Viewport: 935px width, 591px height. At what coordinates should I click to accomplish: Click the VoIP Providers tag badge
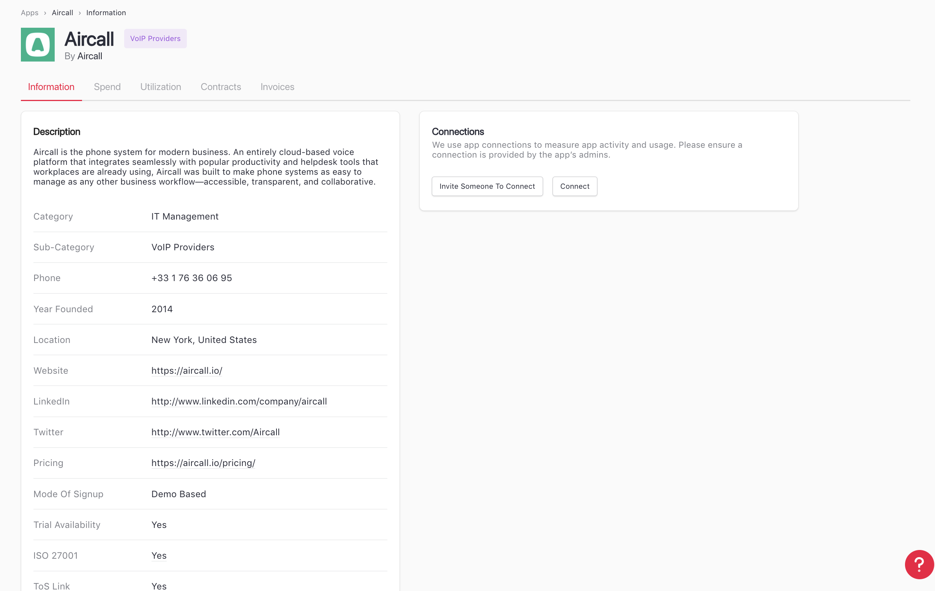155,38
